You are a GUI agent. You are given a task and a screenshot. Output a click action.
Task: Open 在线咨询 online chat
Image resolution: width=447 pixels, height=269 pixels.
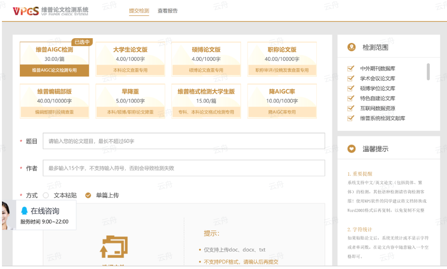pos(45,211)
